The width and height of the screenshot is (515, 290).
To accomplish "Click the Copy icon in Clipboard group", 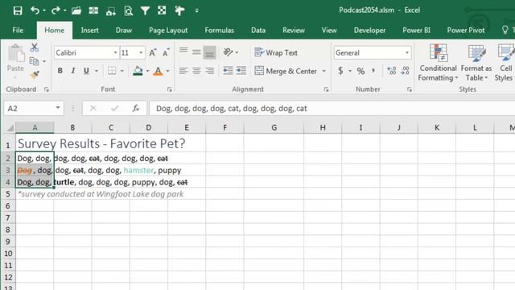I will click(x=34, y=61).
